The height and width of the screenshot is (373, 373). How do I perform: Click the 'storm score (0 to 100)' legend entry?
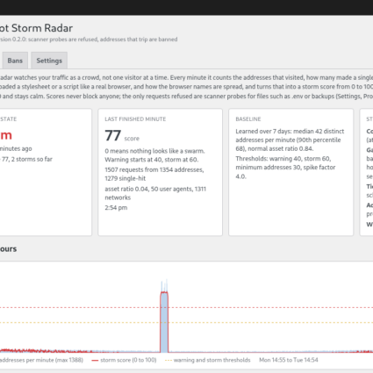124,360
